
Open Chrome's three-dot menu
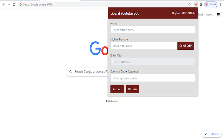(x=220, y=5)
